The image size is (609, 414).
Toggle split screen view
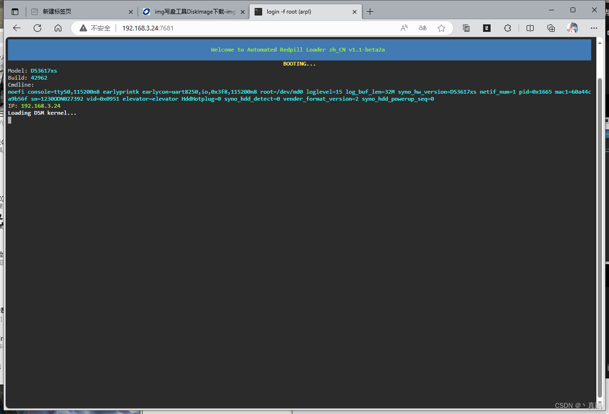point(530,28)
